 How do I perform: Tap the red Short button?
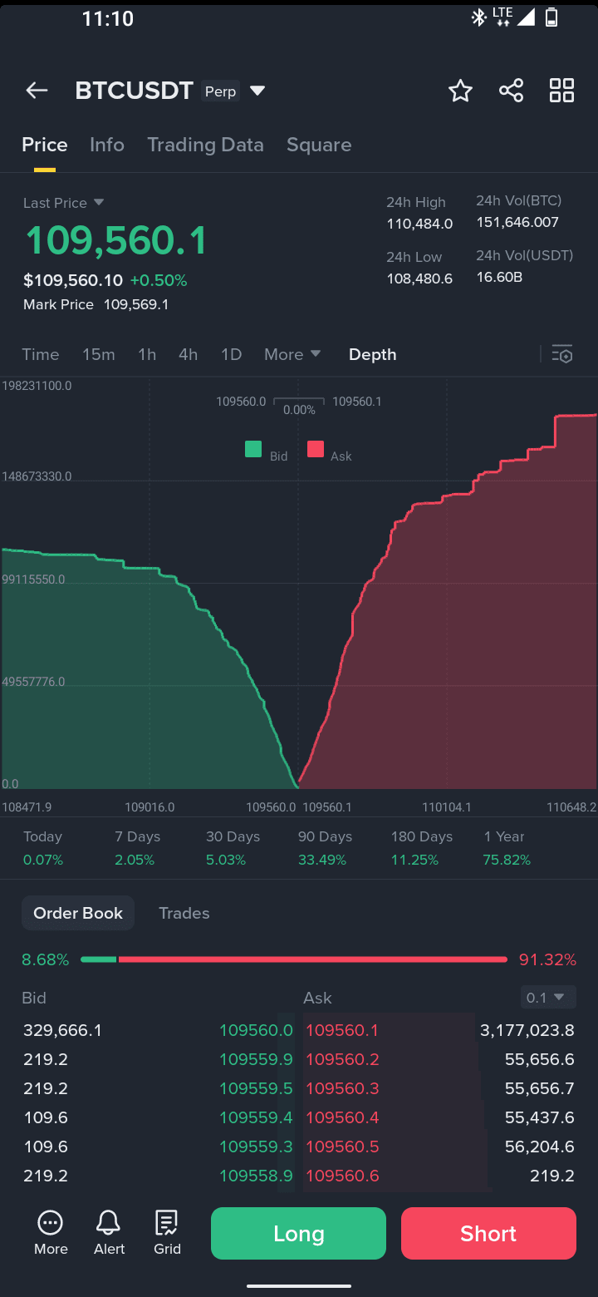click(x=488, y=1233)
